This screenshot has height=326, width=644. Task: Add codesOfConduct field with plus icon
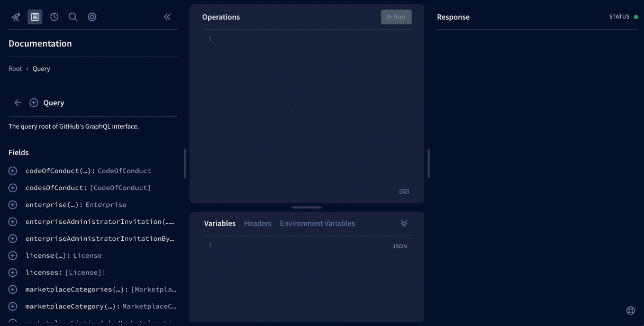13,188
